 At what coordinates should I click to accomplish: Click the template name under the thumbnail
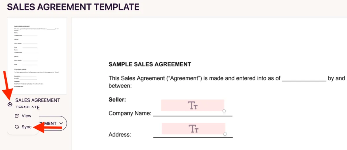(38, 100)
